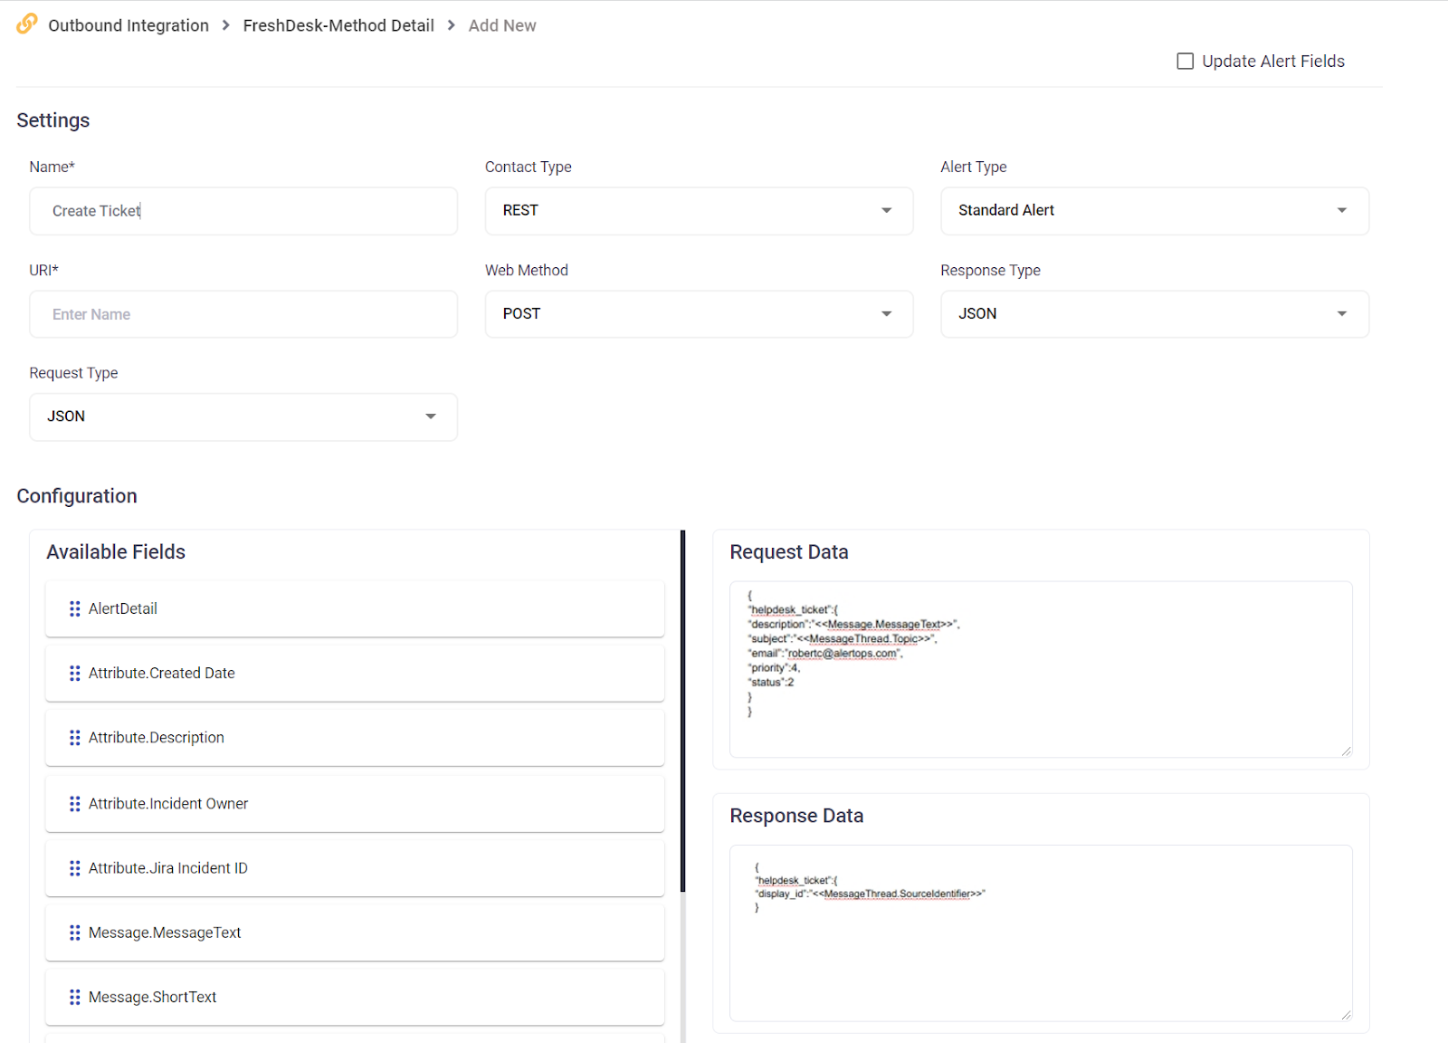The height and width of the screenshot is (1043, 1448).
Task: Click drag handle for Message.ShortText
Action: [x=75, y=997]
